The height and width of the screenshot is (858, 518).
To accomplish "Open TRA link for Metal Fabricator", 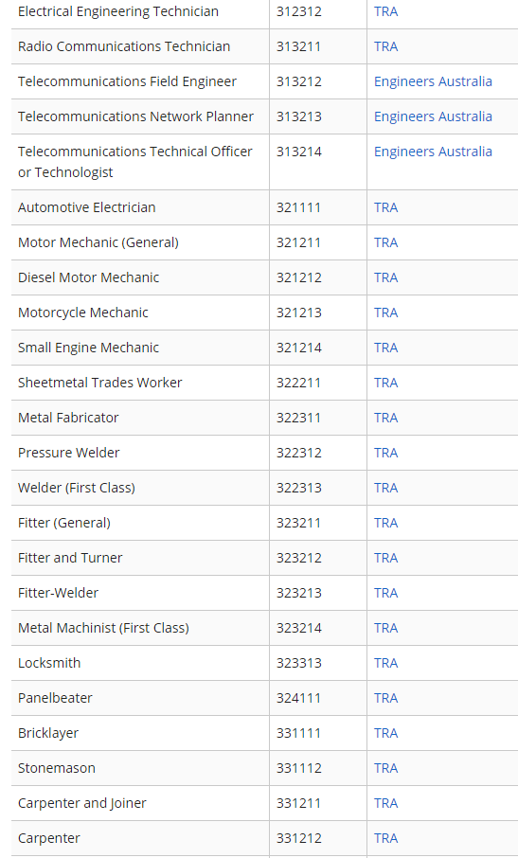I will [x=385, y=418].
